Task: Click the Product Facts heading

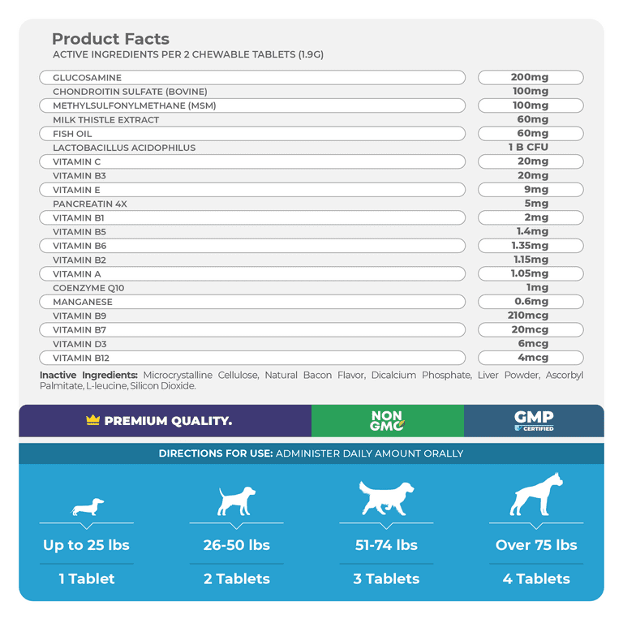Action: pyautogui.click(x=110, y=39)
